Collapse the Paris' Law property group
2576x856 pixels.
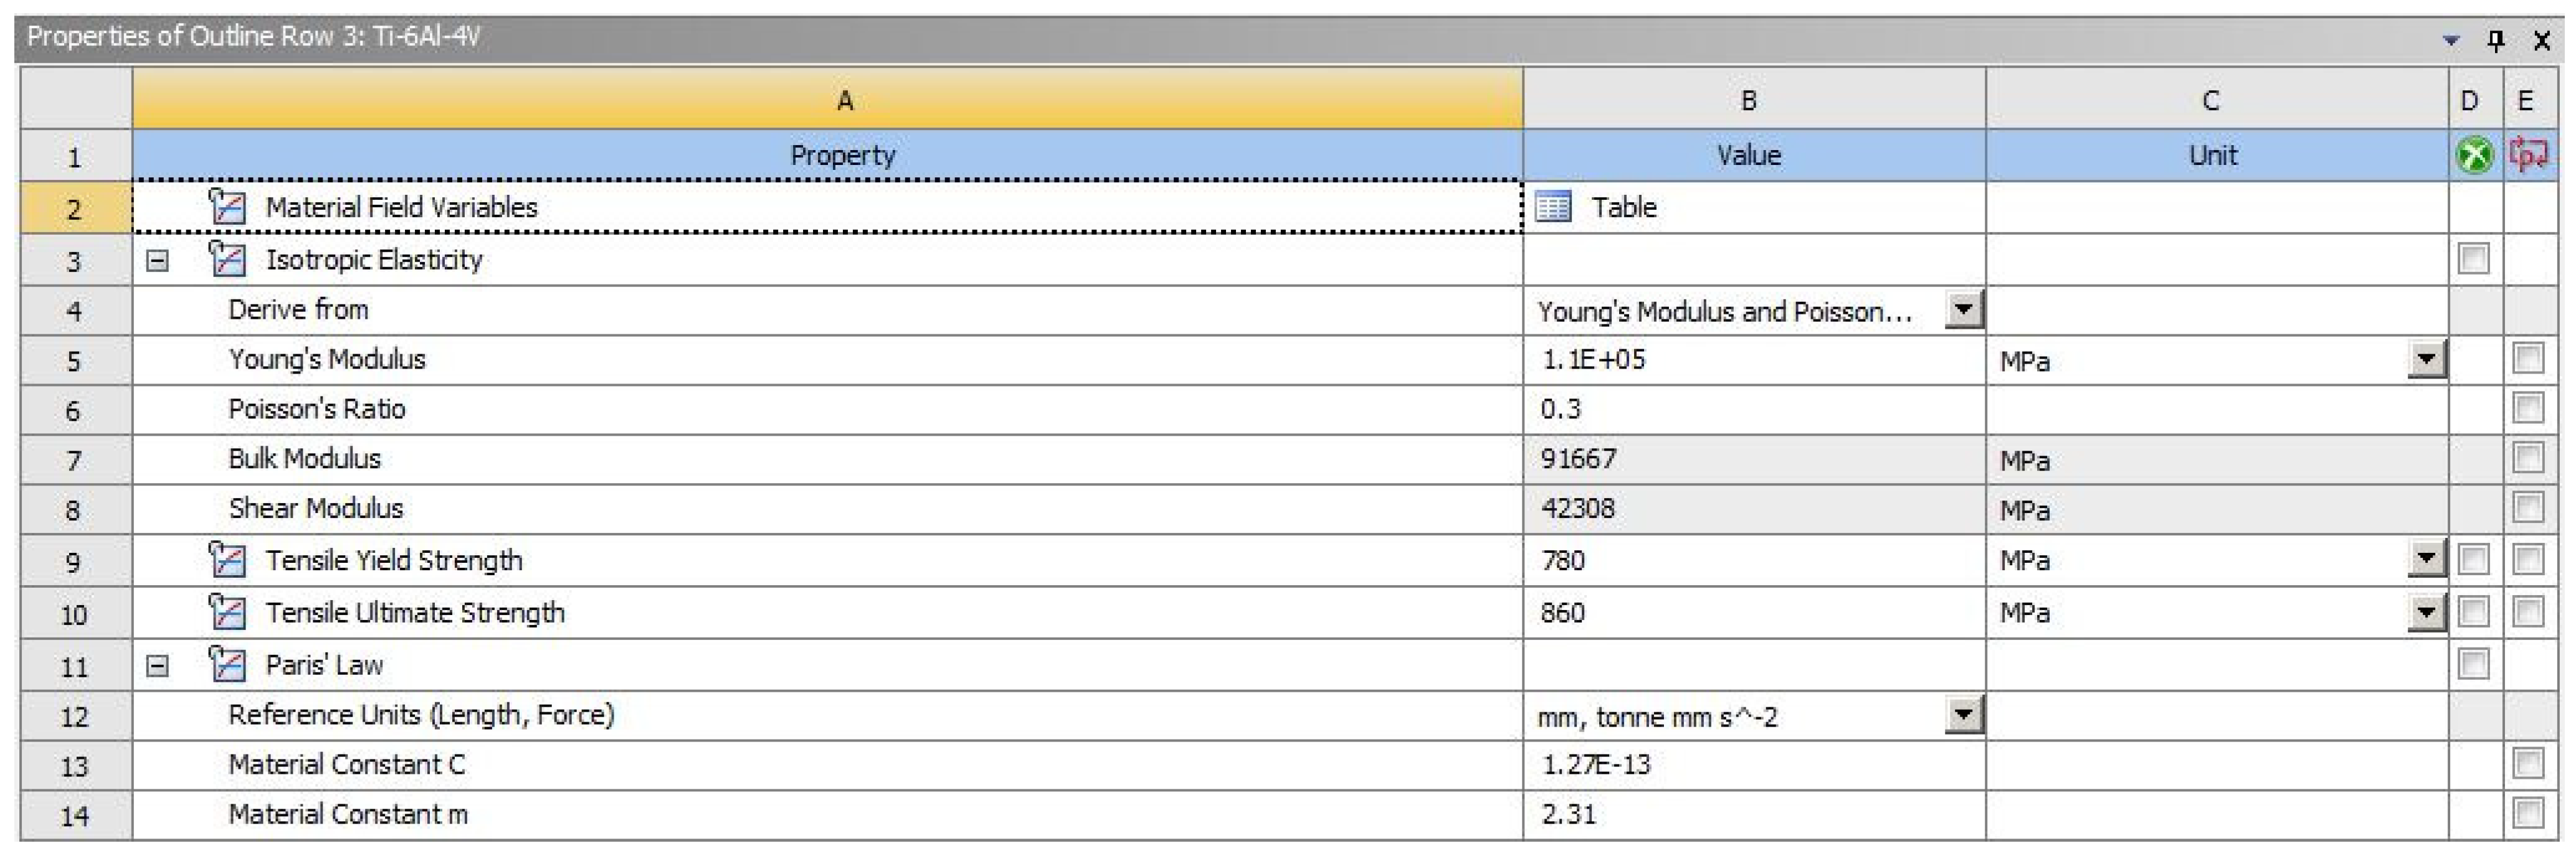coord(157,666)
